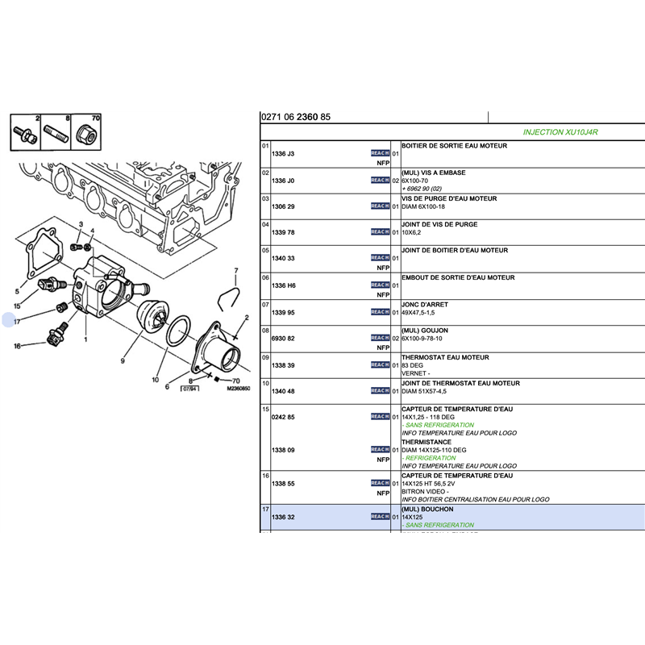
Task: Select callout 4 on the diagram
Action: point(92,231)
